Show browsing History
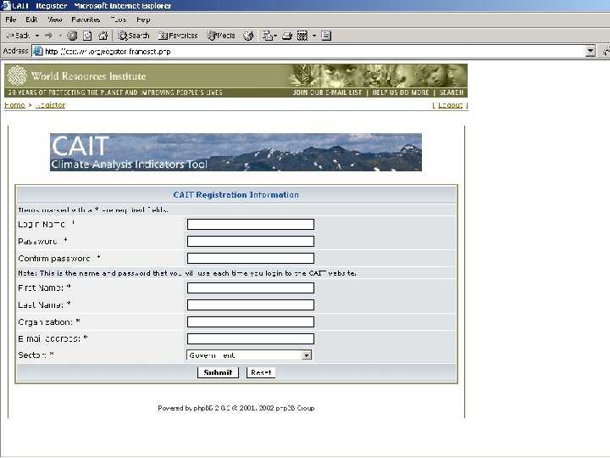The height and width of the screenshot is (458, 610). click(248, 36)
